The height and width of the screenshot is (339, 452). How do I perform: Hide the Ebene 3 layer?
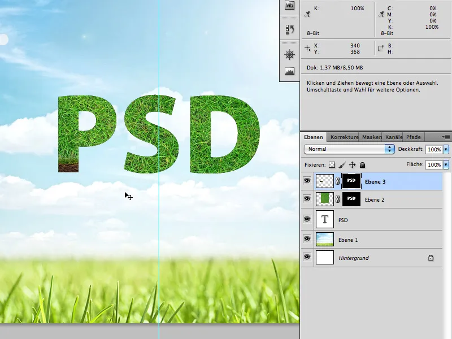click(x=307, y=181)
